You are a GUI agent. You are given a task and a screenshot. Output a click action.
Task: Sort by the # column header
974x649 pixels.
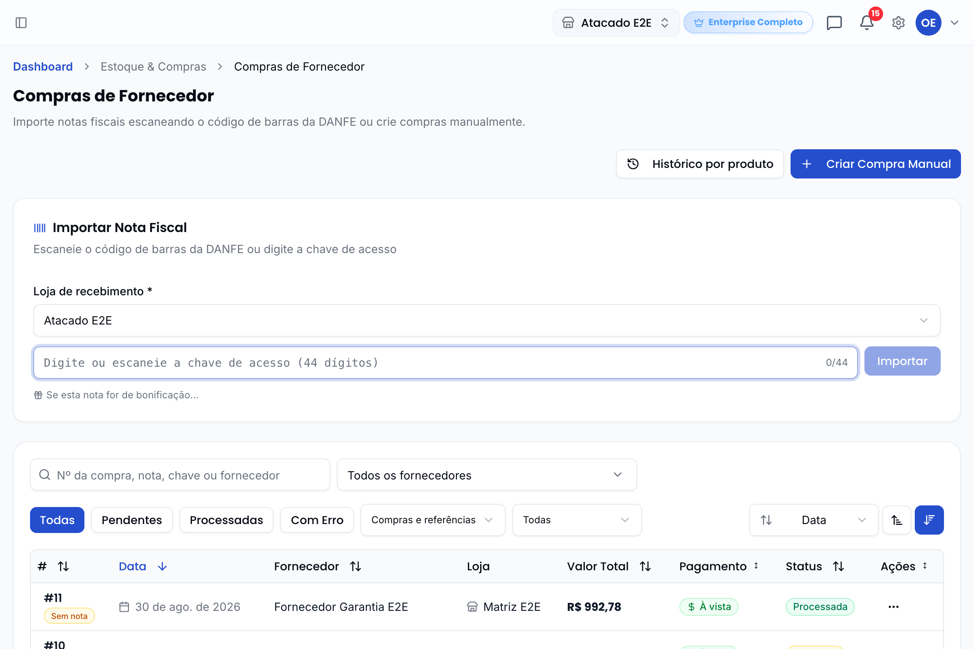tap(54, 566)
